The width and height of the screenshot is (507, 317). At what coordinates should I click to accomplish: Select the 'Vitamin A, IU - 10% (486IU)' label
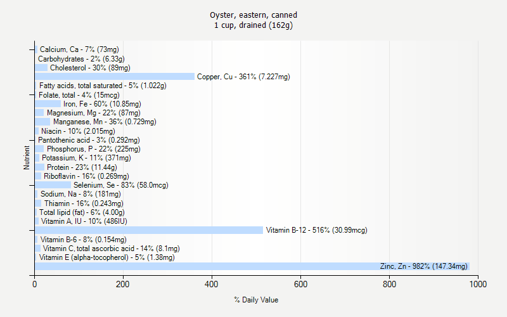pos(84,221)
